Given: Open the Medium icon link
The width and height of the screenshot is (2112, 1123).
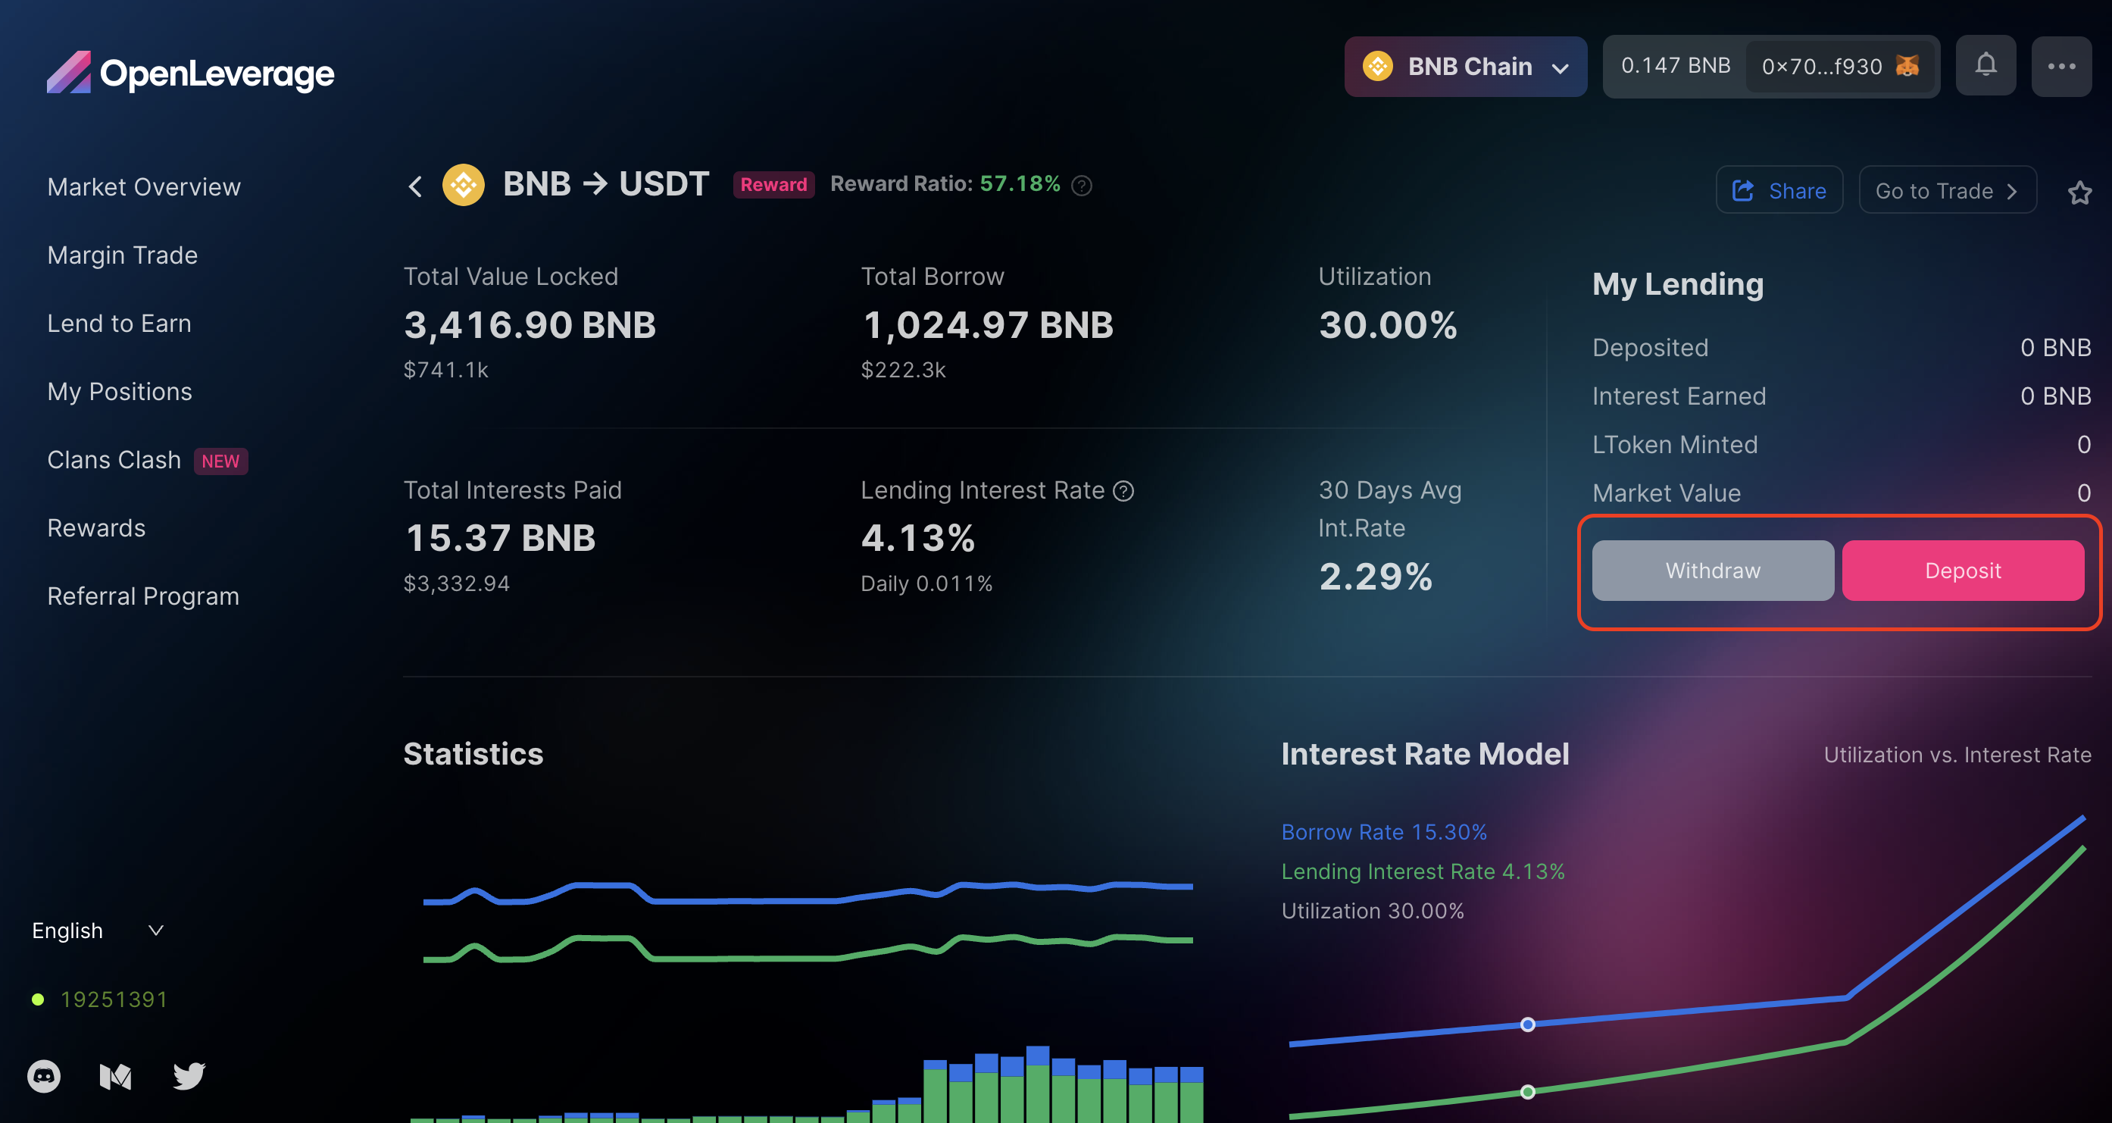Looking at the screenshot, I should coord(116,1075).
